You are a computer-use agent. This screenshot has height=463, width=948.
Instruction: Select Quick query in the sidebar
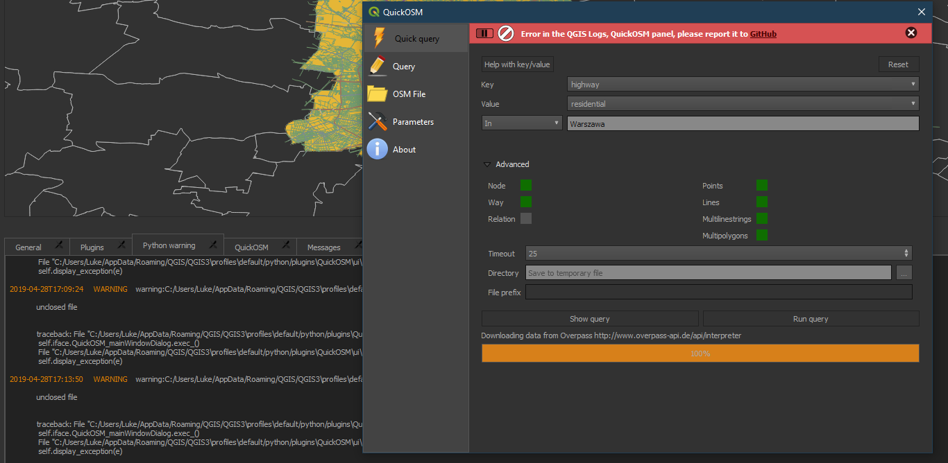[x=416, y=38]
